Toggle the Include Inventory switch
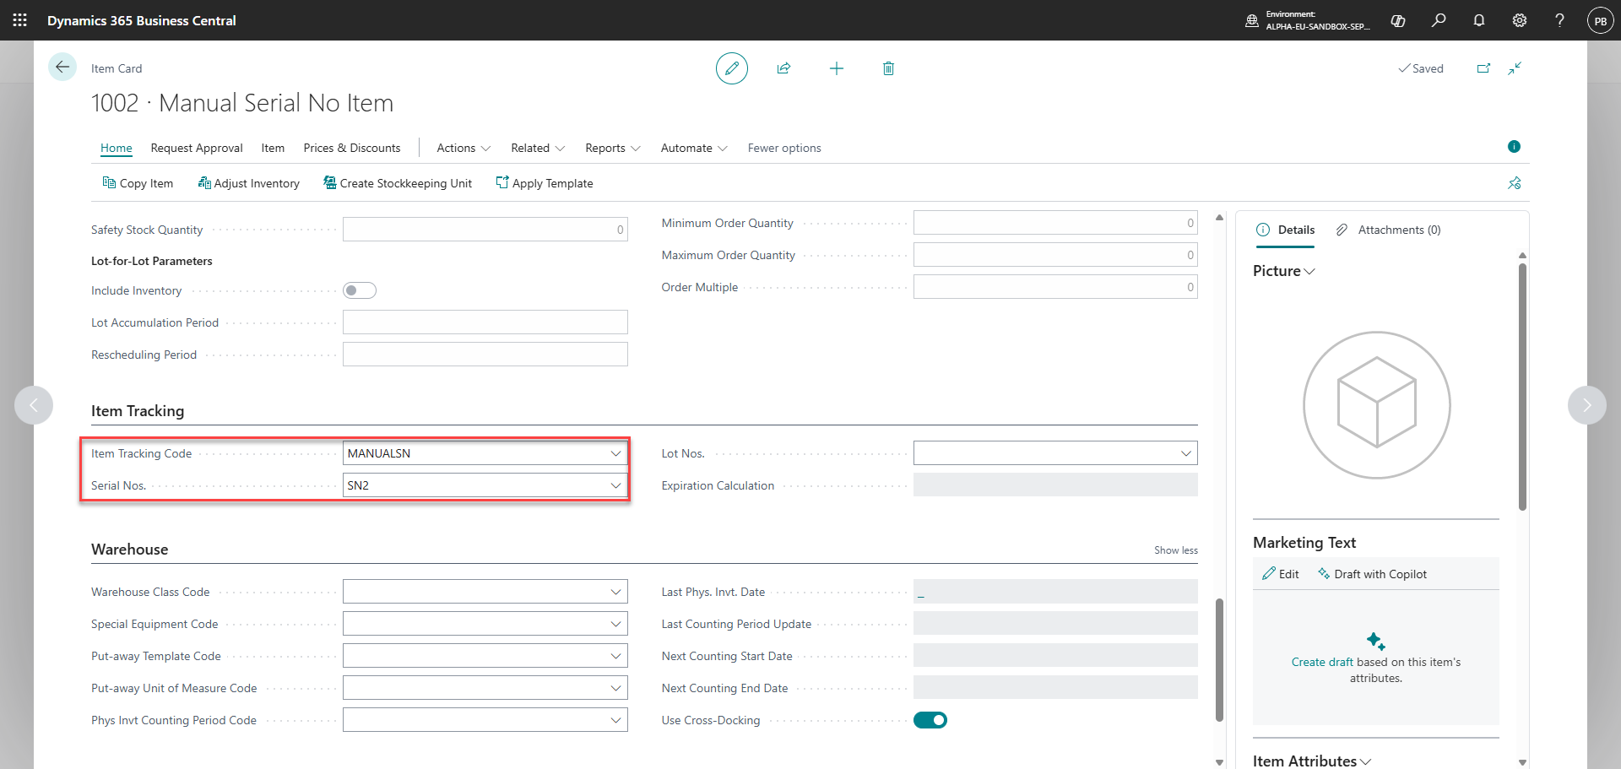 pyautogui.click(x=360, y=290)
